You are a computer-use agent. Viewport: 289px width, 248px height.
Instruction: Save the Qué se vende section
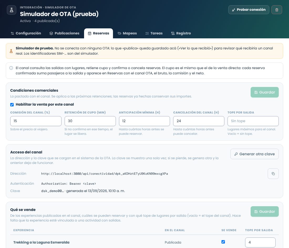tap(265, 211)
